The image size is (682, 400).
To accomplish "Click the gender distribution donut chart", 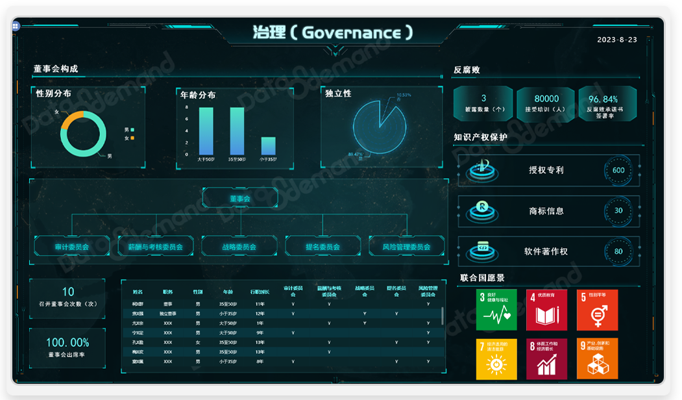I will (83, 134).
